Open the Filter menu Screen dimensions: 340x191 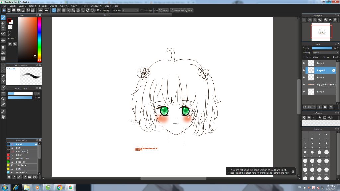point(33,6)
